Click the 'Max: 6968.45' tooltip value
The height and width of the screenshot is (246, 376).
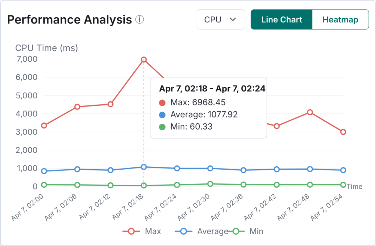(198, 102)
